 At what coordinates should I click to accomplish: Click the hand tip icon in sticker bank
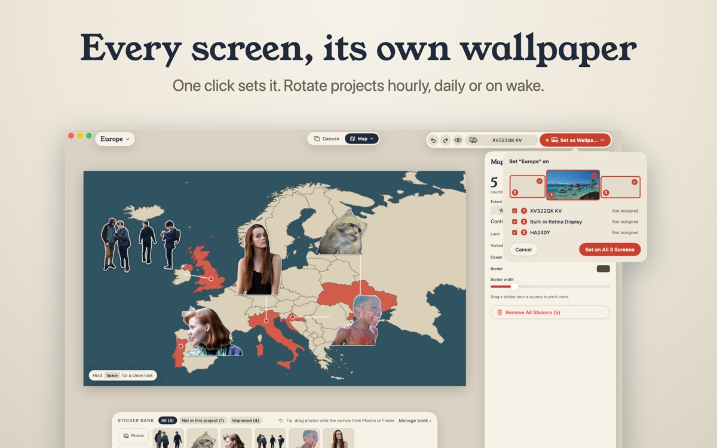point(281,421)
